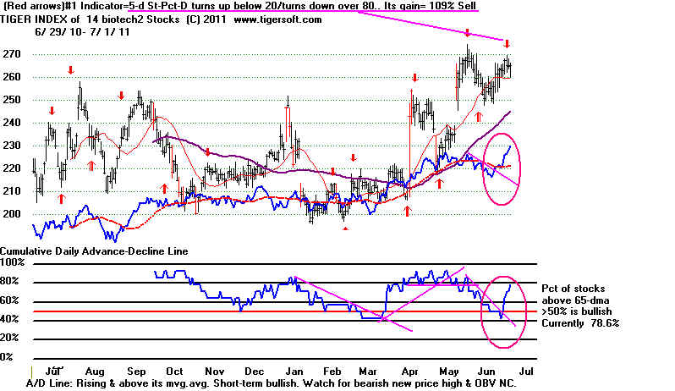675x391 pixels.
Task: Click the 0% axis label
Action: coord(7,357)
